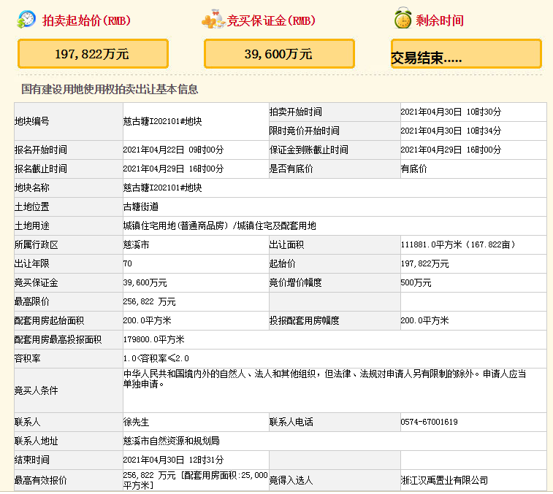Click the alarm clock icon beside 剩余时间
The height and width of the screenshot is (494, 553).
(402, 19)
